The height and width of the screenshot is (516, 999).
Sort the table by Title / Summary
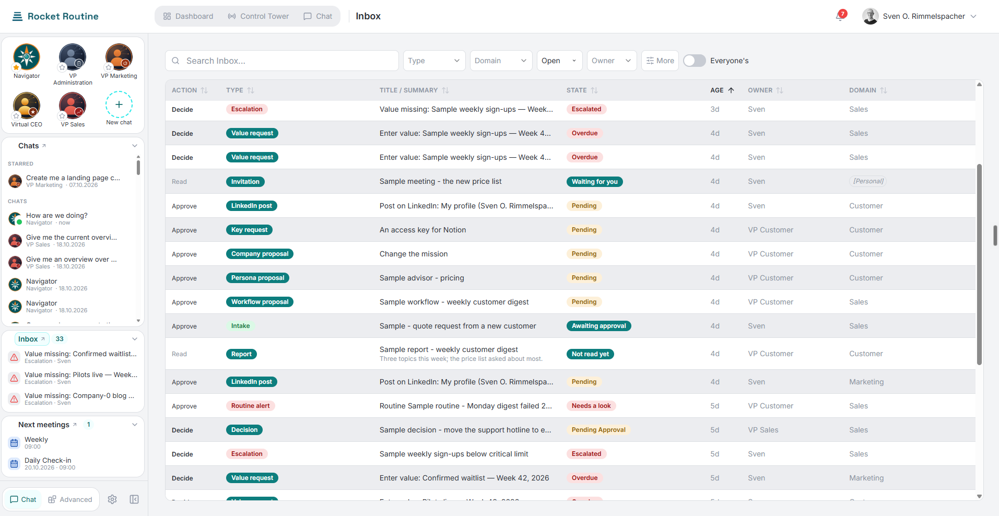point(445,90)
